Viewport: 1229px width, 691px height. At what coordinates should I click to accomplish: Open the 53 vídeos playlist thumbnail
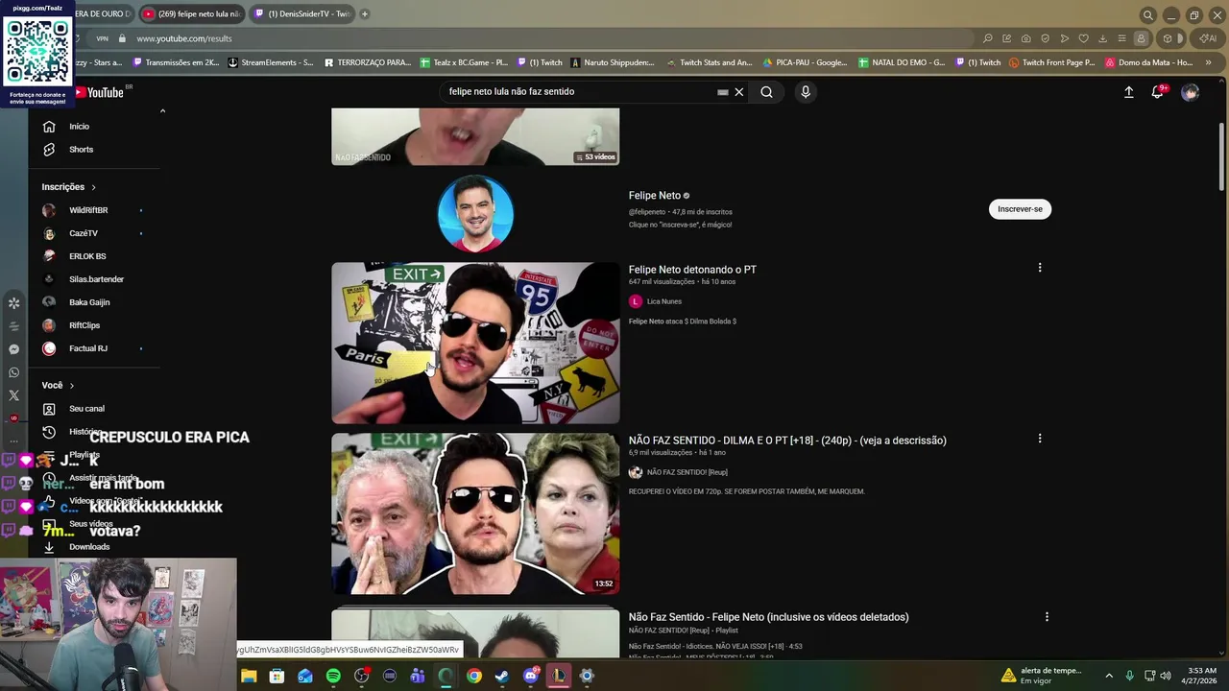pyautogui.click(x=475, y=136)
